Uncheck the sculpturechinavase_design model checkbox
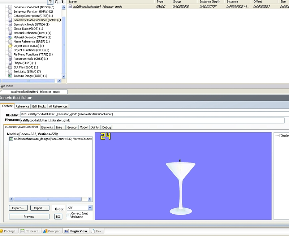This screenshot has width=289, height=236. 11,139
